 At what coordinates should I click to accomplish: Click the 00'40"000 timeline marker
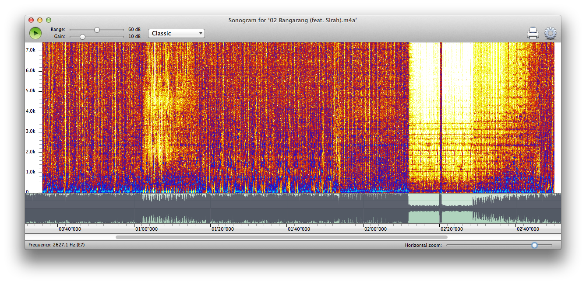pos(70,229)
